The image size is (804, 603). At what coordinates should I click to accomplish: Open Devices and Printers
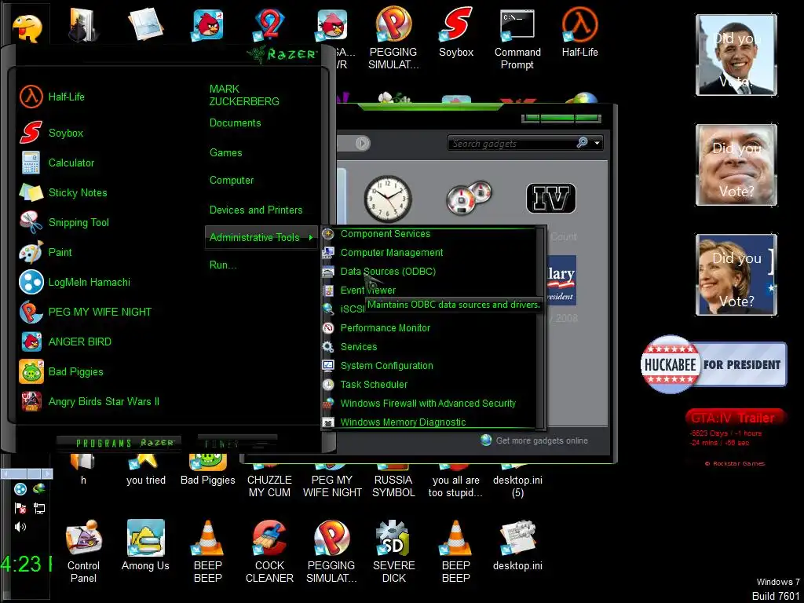(x=256, y=210)
